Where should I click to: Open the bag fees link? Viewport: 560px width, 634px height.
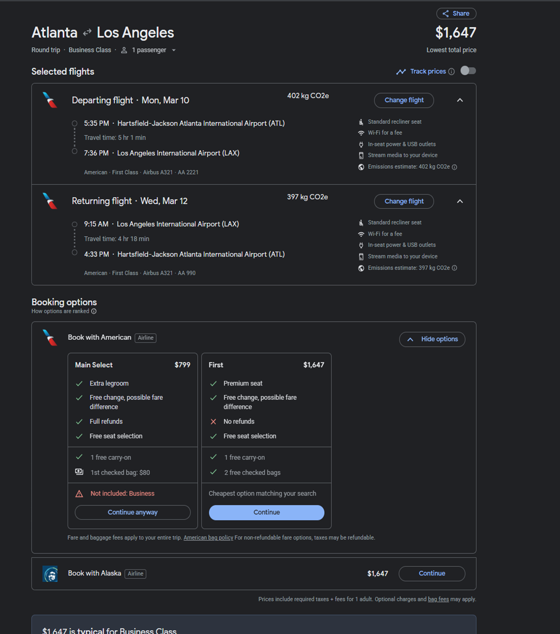(438, 599)
